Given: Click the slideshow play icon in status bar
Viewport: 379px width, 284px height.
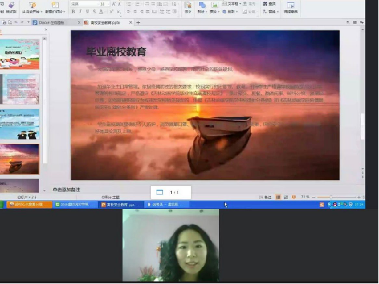Looking at the screenshot, I should (x=294, y=198).
